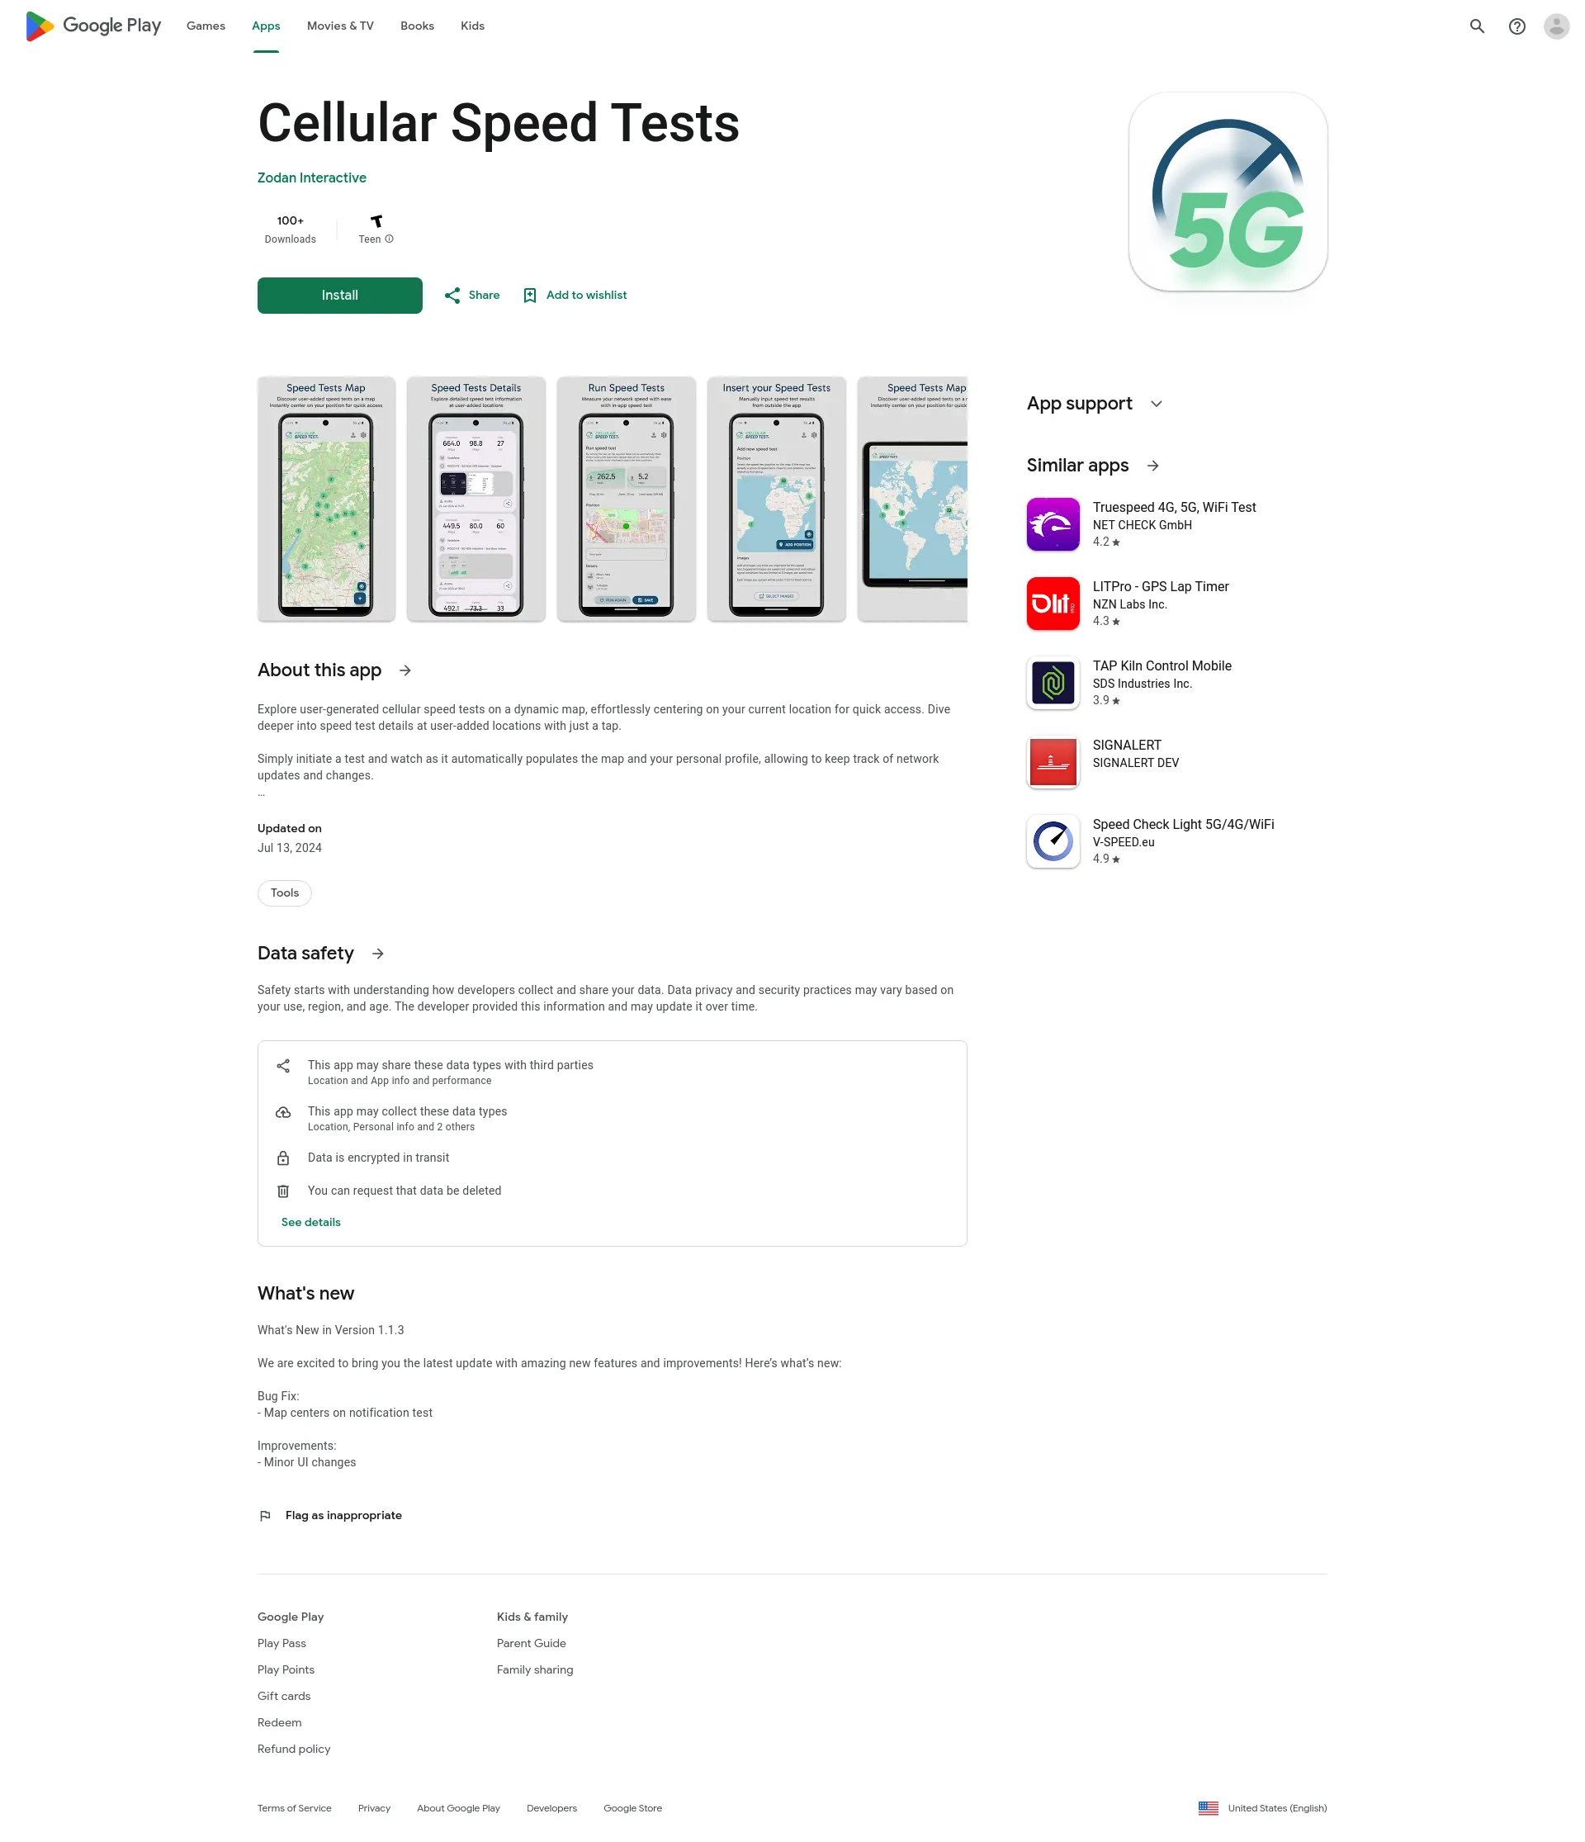1585x1842 pixels.
Task: Select the Teen rating info toggle
Action: 391,238
